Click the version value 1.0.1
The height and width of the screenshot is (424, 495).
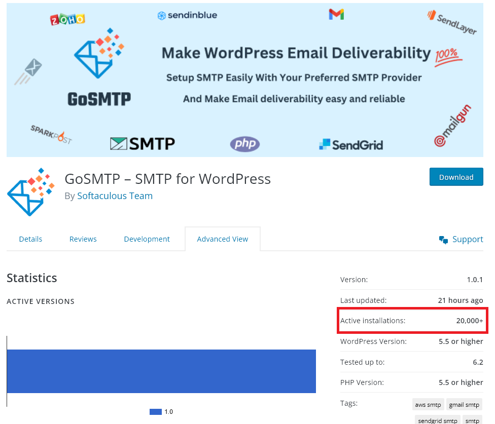(x=475, y=280)
